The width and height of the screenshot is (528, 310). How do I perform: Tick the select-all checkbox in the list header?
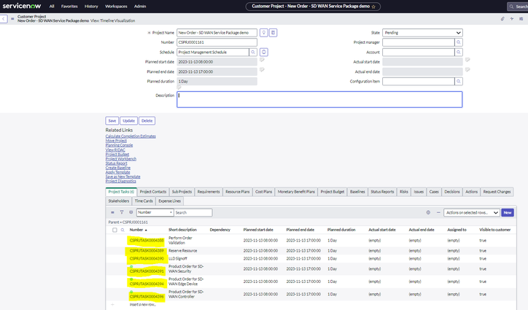114,230
